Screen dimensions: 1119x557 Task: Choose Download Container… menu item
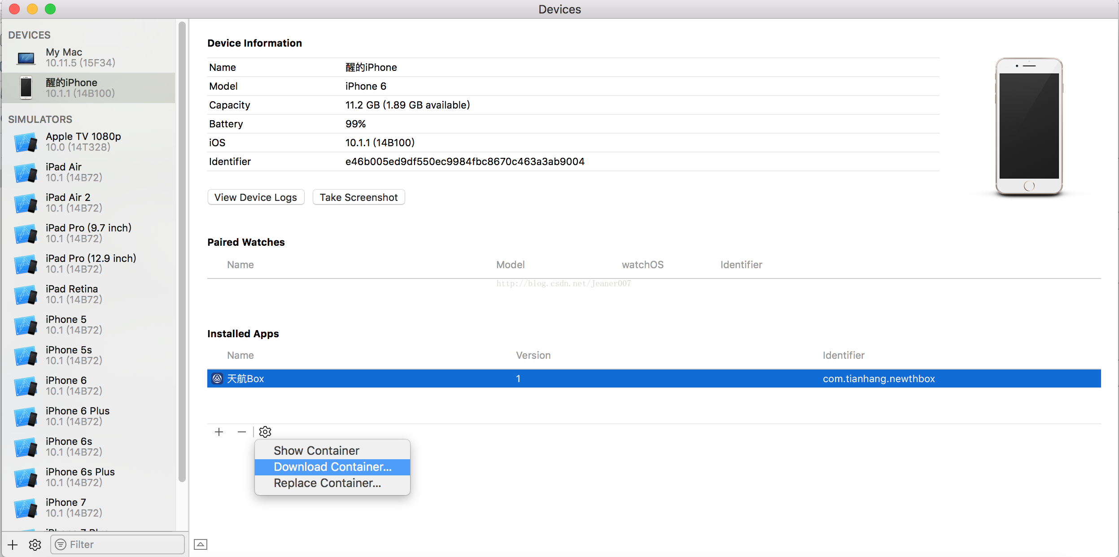pos(332,467)
